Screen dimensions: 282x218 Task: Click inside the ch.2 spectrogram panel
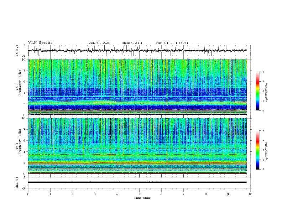click(137, 146)
